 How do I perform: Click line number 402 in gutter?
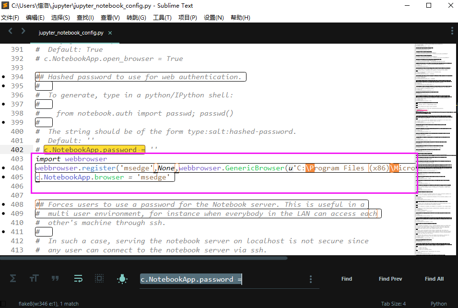point(17,150)
